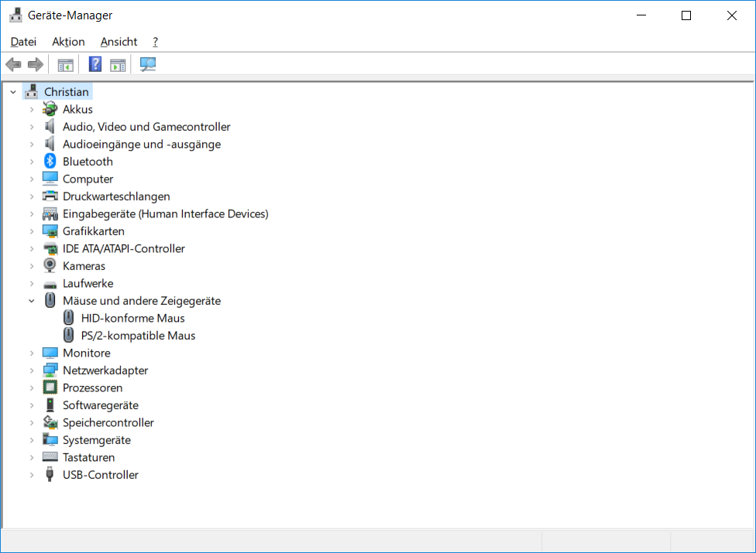
Task: Click the Grafikkarten display adapter icon
Action: pos(50,231)
